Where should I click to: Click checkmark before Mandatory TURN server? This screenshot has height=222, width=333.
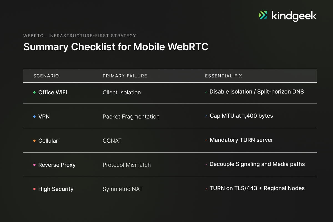(x=206, y=140)
